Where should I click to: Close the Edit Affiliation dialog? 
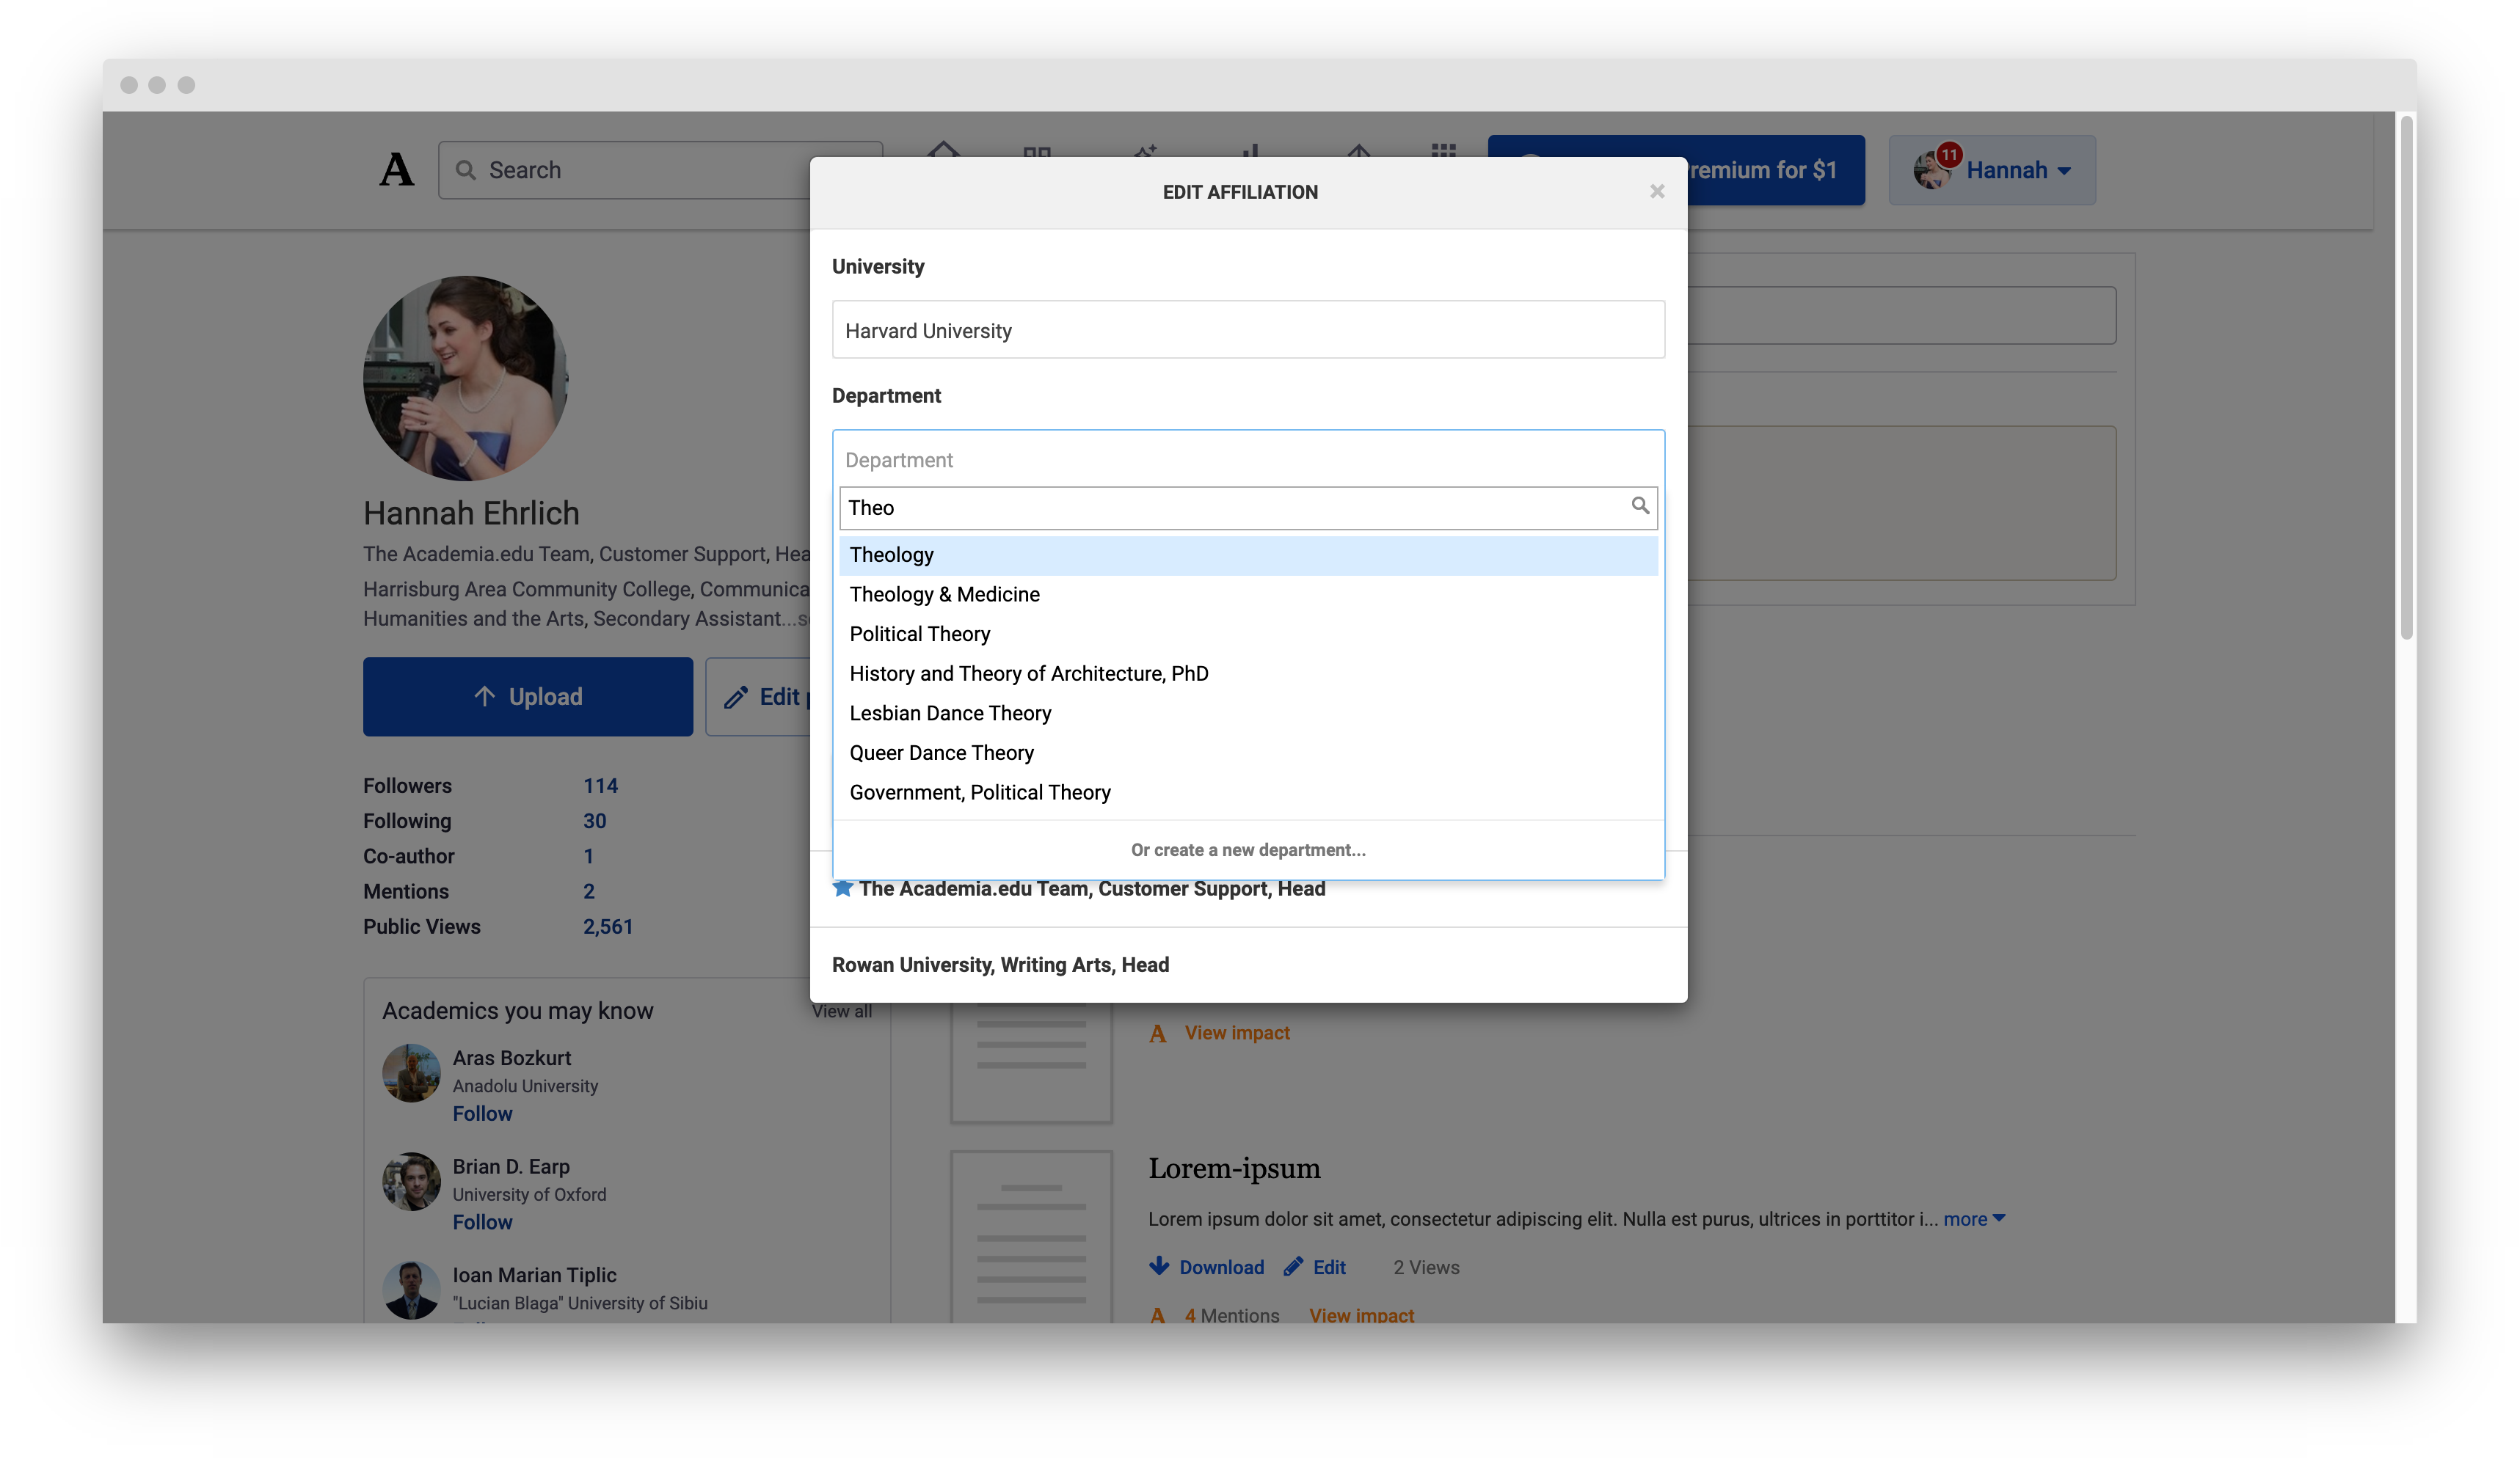pyautogui.click(x=1657, y=192)
